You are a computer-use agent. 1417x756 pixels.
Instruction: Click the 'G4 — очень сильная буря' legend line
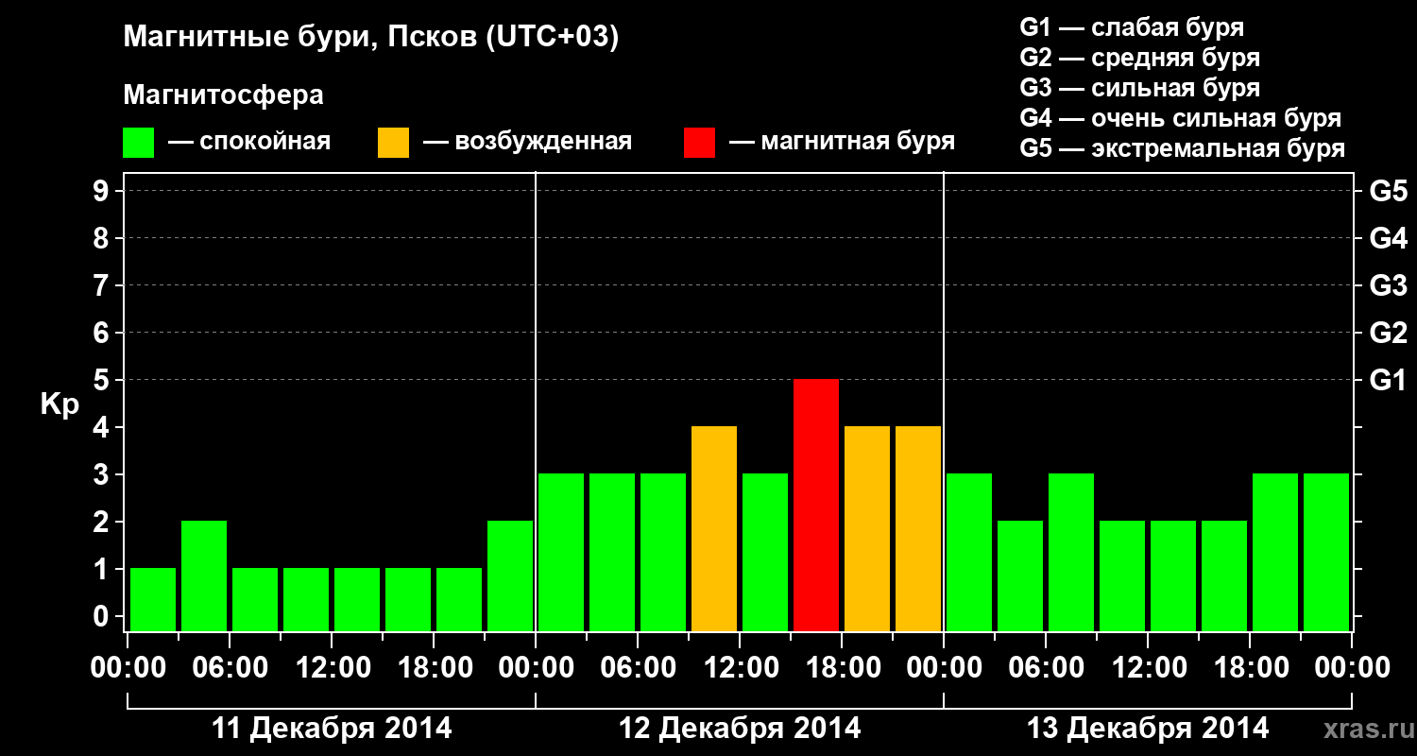tap(1180, 118)
